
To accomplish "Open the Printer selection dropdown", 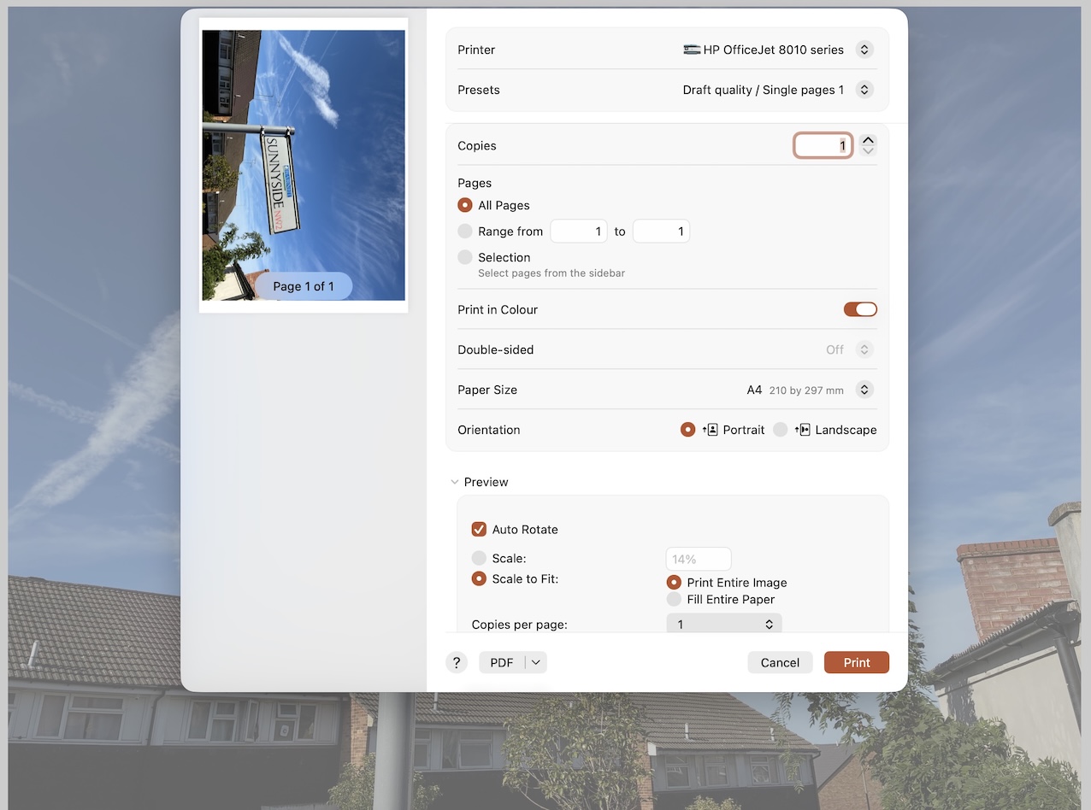I will 864,50.
